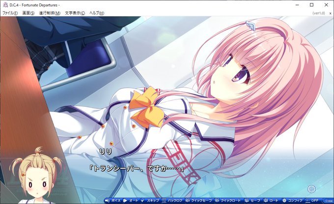Toggle the ON/OFF switch in toolbar
Image resolution: width=334 pixels, height=204 pixels.
[x=312, y=201]
